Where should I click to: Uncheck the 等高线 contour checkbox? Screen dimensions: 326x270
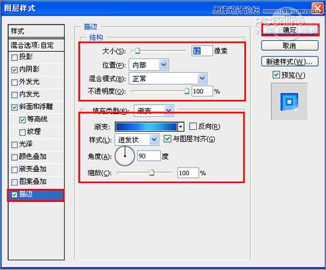(22, 119)
